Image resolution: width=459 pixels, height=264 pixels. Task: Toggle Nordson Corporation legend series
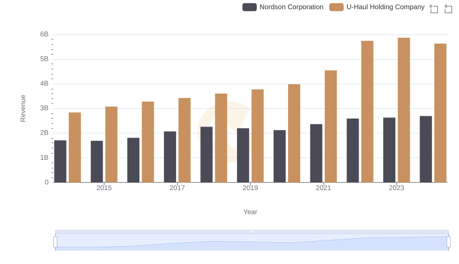point(283,7)
